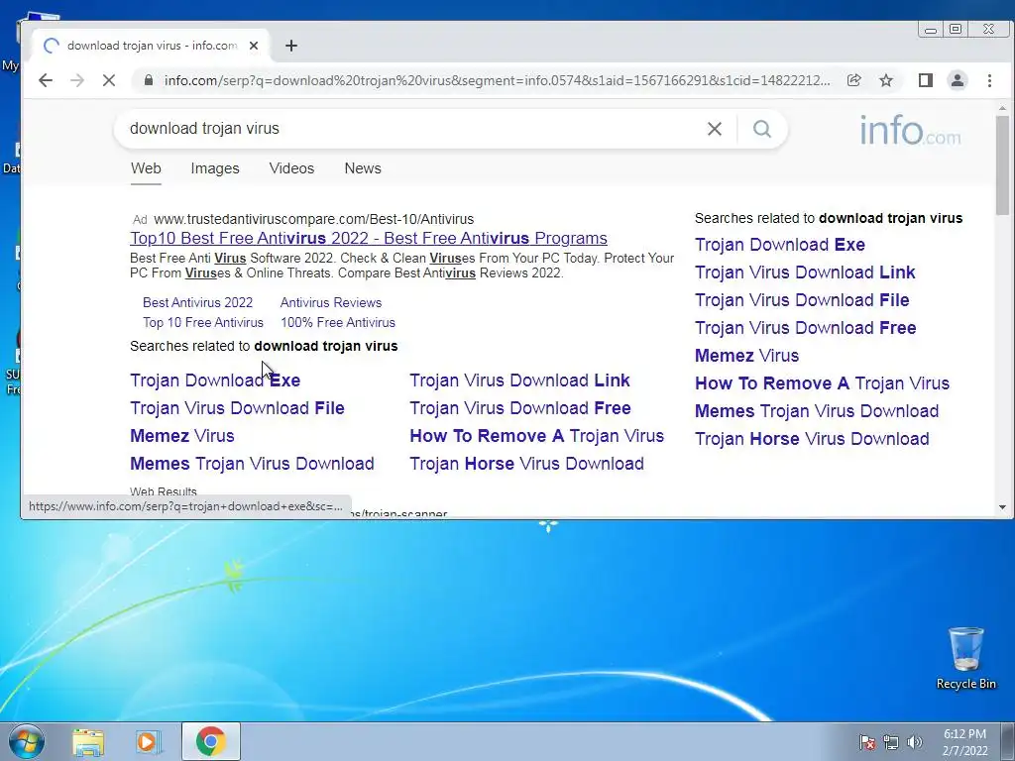Open the volume speaker tray icon
The width and height of the screenshot is (1015, 761).
point(915,742)
